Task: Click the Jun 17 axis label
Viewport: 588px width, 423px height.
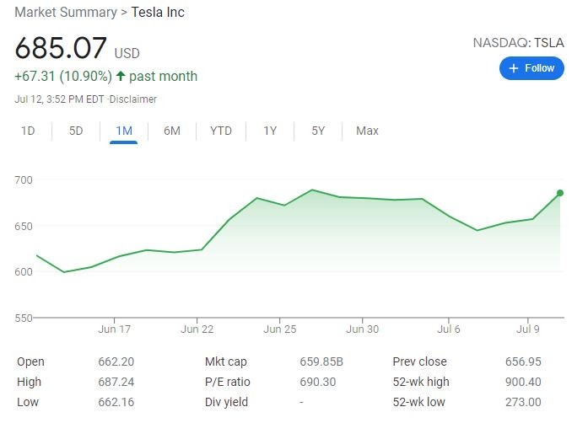Action: (x=115, y=329)
